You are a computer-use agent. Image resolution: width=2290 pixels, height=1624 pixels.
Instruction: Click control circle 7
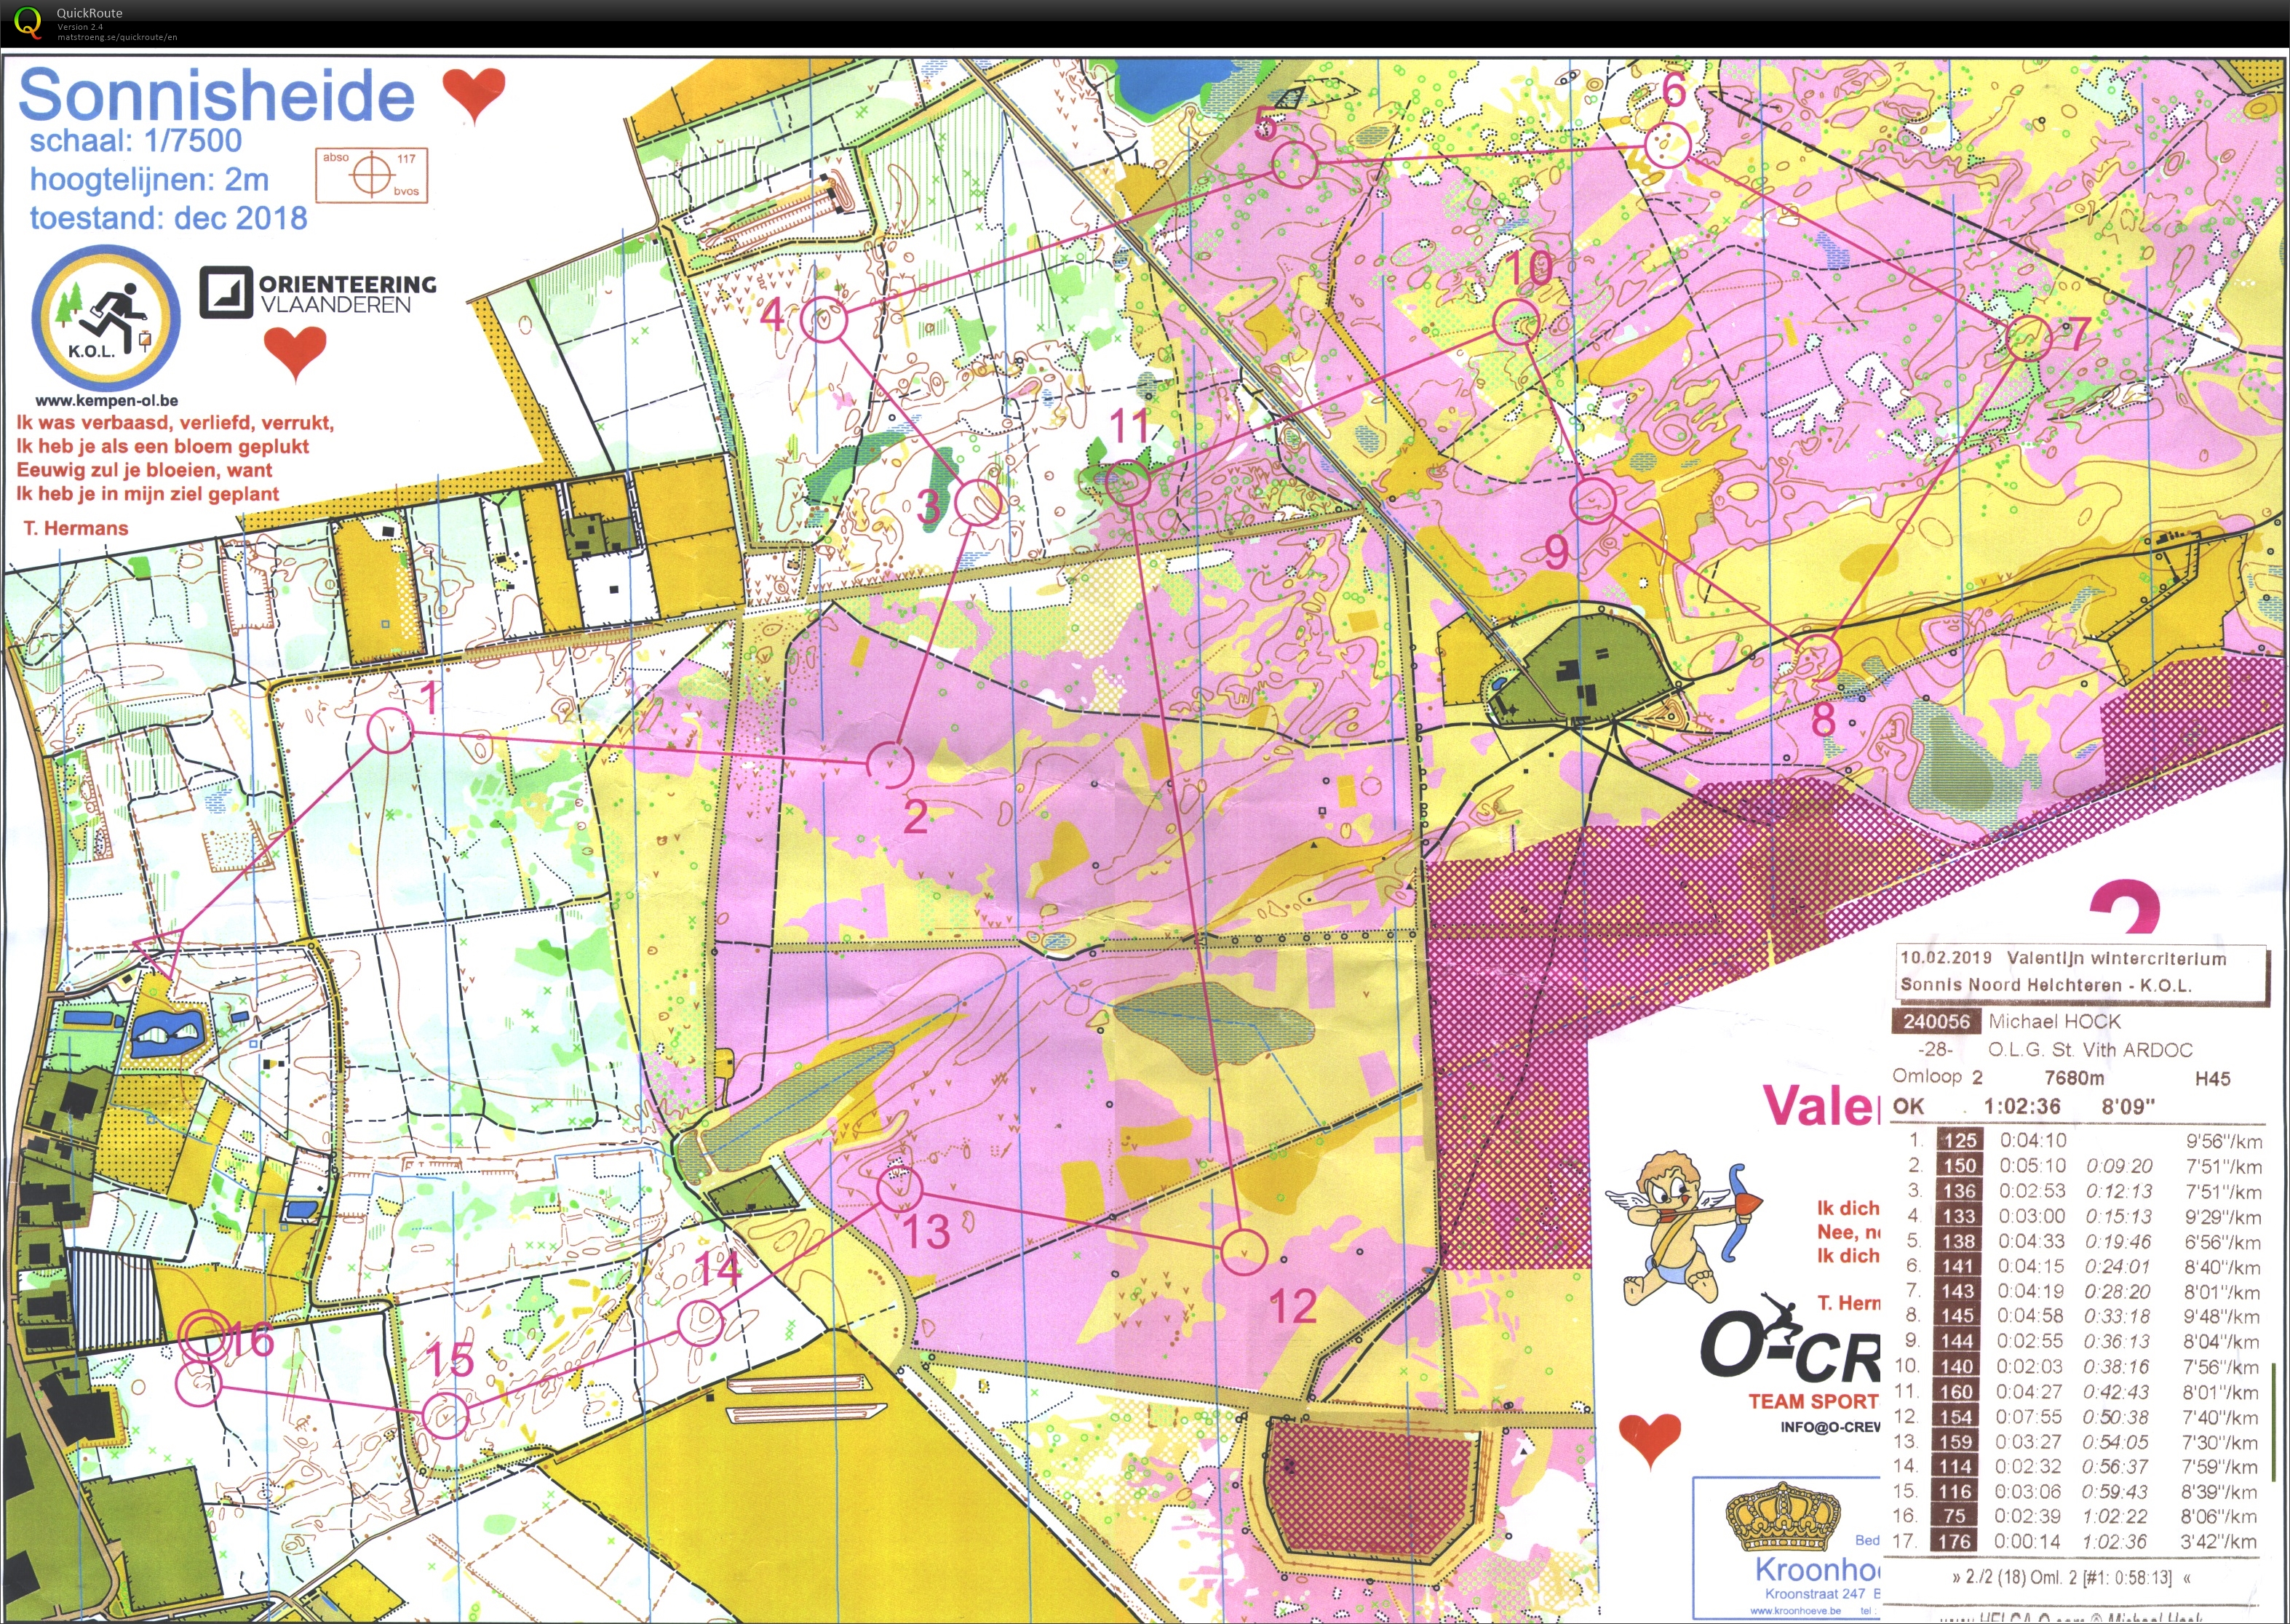click(2029, 338)
